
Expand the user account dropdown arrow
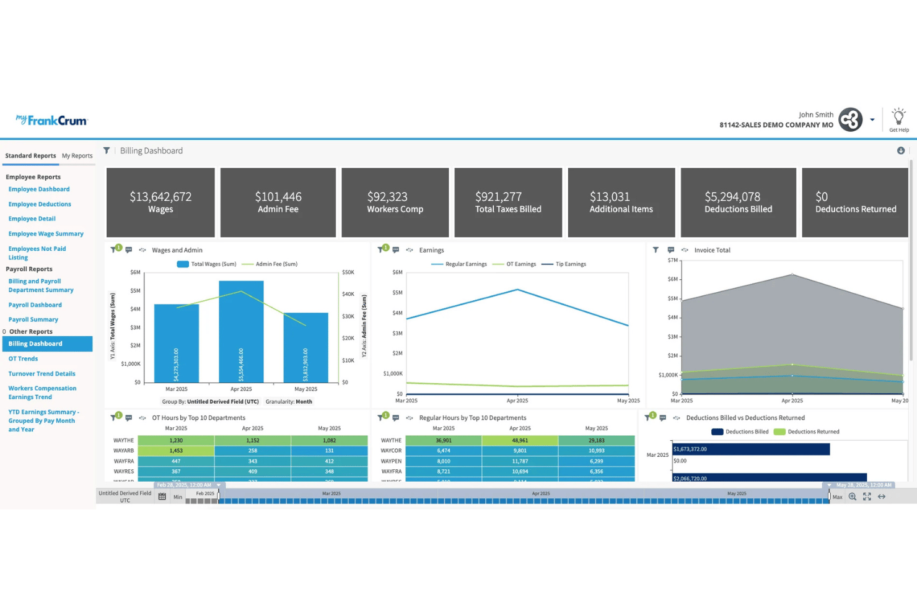[x=872, y=119]
